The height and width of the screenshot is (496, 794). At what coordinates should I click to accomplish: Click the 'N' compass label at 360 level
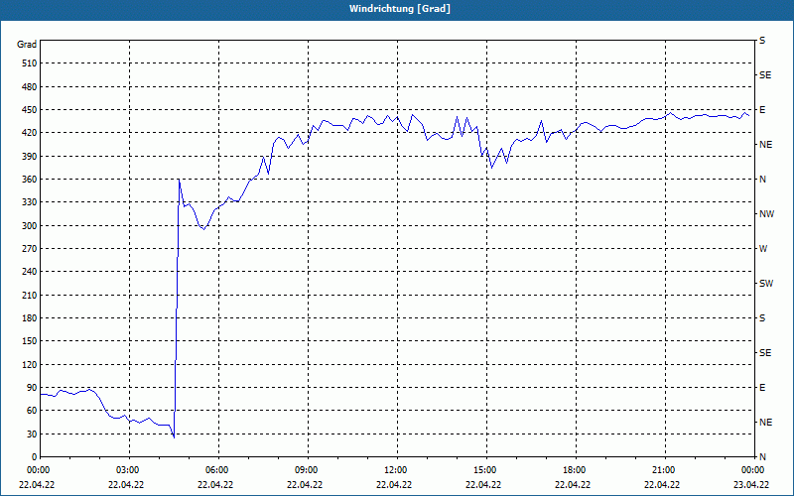762,180
